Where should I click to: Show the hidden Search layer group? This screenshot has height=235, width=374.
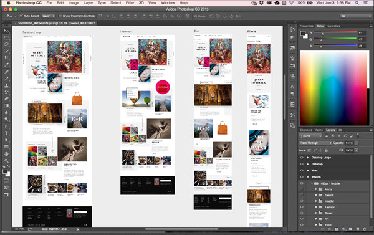coord(302,195)
